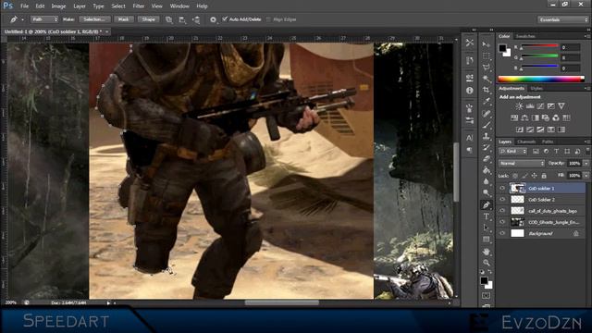Open path alignment options
This screenshot has height=333, width=592.
click(182, 19)
